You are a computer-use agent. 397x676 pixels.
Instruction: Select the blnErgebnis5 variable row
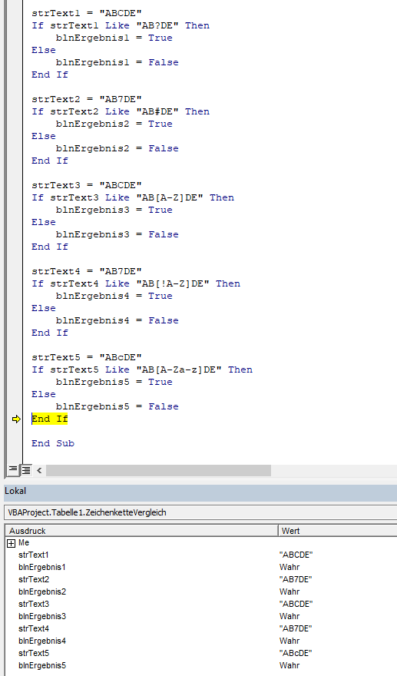pos(201,665)
